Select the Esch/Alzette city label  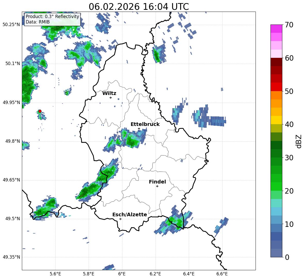130,214
